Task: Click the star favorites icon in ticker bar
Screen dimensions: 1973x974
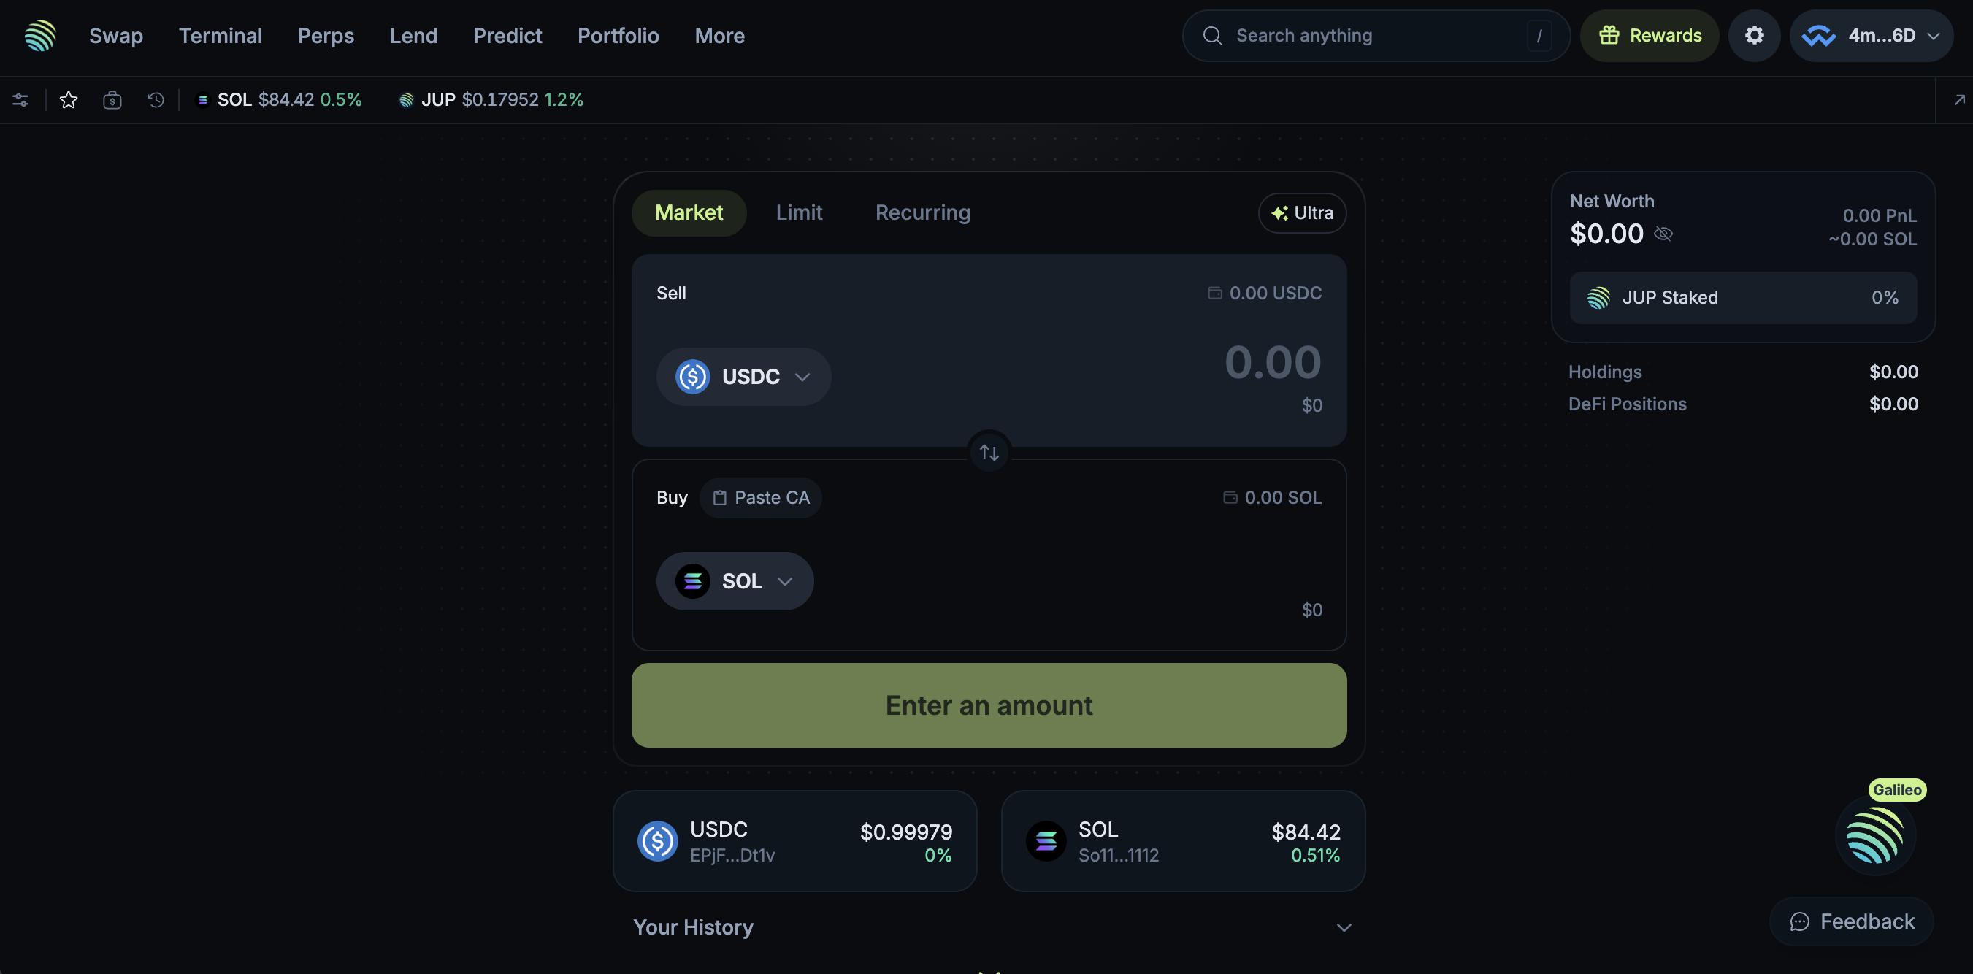Action: click(x=69, y=99)
